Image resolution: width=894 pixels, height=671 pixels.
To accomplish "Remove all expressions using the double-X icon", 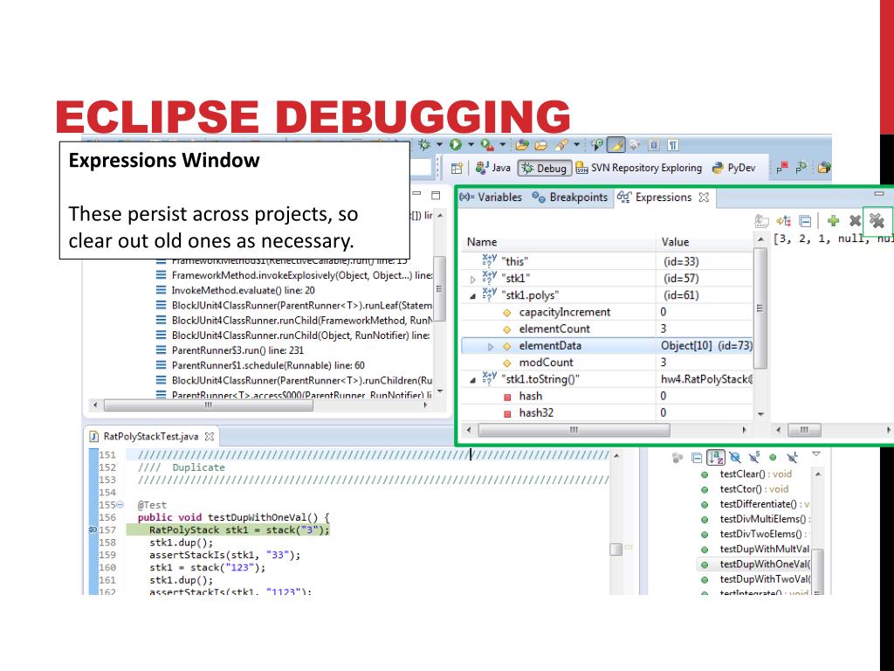I will tap(877, 221).
